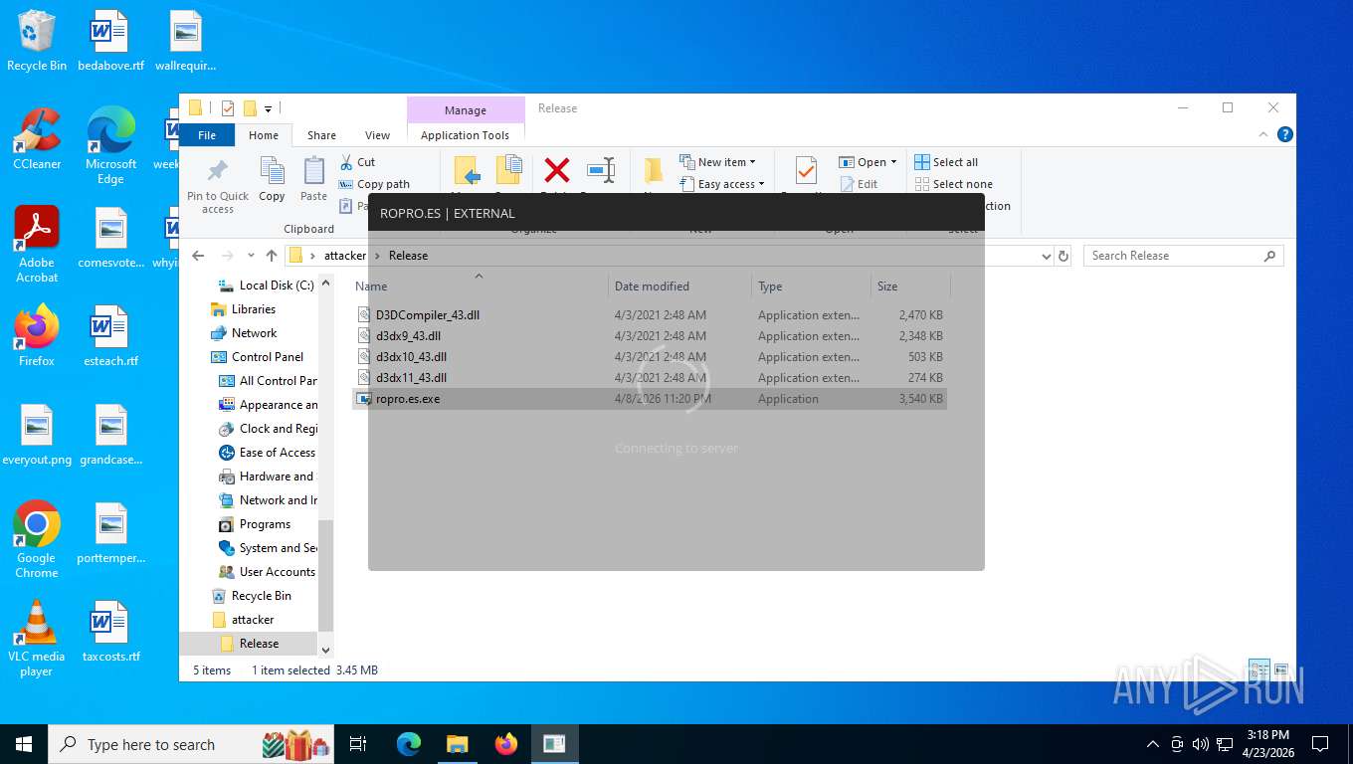Image resolution: width=1353 pixels, height=764 pixels.
Task: Open Recent locations dropdown arrow
Action: [x=251, y=256]
